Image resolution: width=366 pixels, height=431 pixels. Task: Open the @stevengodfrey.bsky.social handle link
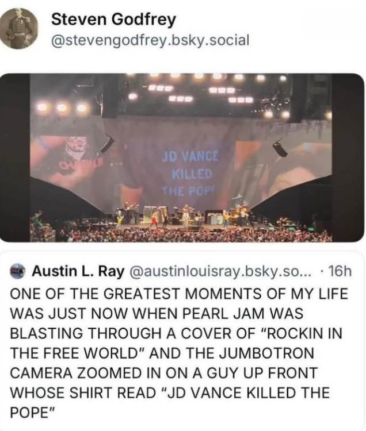point(151,40)
